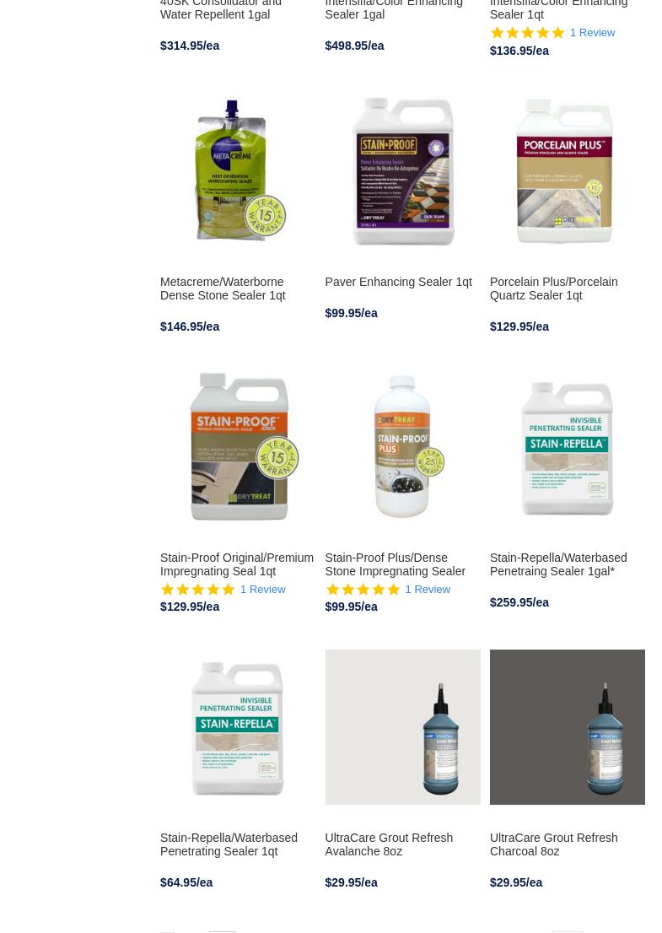Image resolution: width=662 pixels, height=933 pixels.
Task: Go to Porcelain Plus/Porcelain Quartz Sealer 1qt
Action: 554,289
